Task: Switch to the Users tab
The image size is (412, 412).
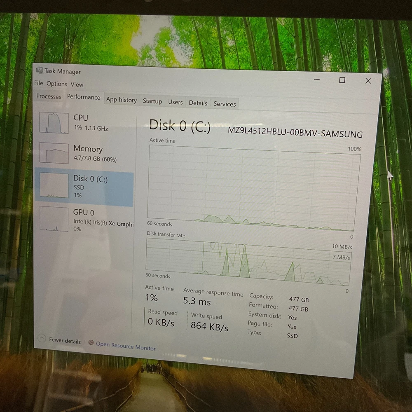Action: tap(176, 102)
